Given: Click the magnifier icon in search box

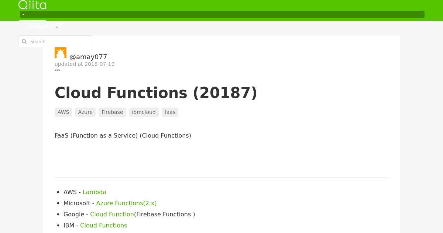Looking at the screenshot, I should point(24,42).
